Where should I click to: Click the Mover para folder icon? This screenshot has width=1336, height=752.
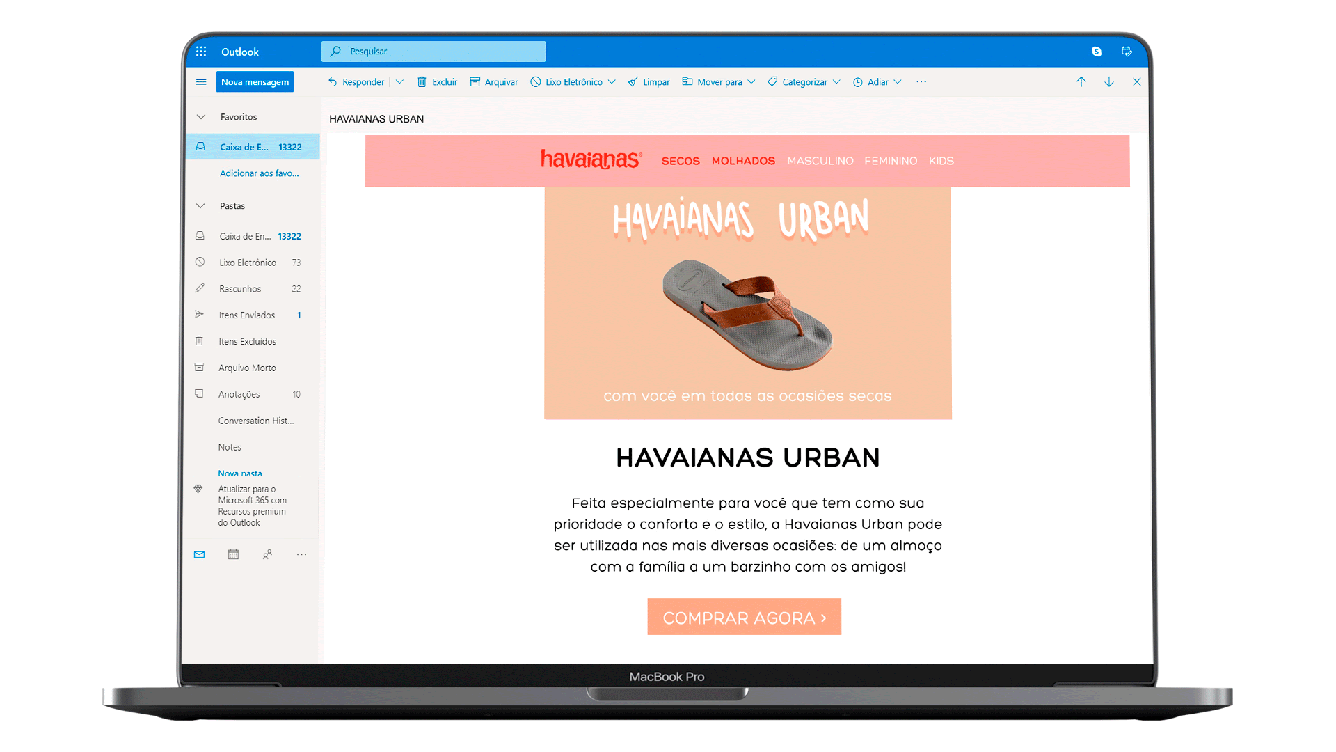click(687, 81)
